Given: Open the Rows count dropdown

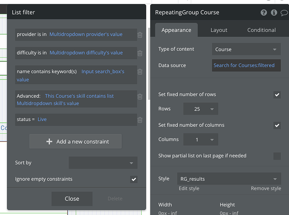Looking at the screenshot, I should pyautogui.click(x=200, y=109).
